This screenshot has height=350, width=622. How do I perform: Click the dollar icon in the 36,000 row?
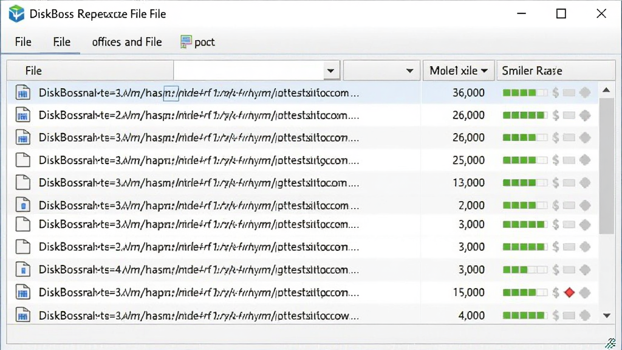pyautogui.click(x=556, y=92)
